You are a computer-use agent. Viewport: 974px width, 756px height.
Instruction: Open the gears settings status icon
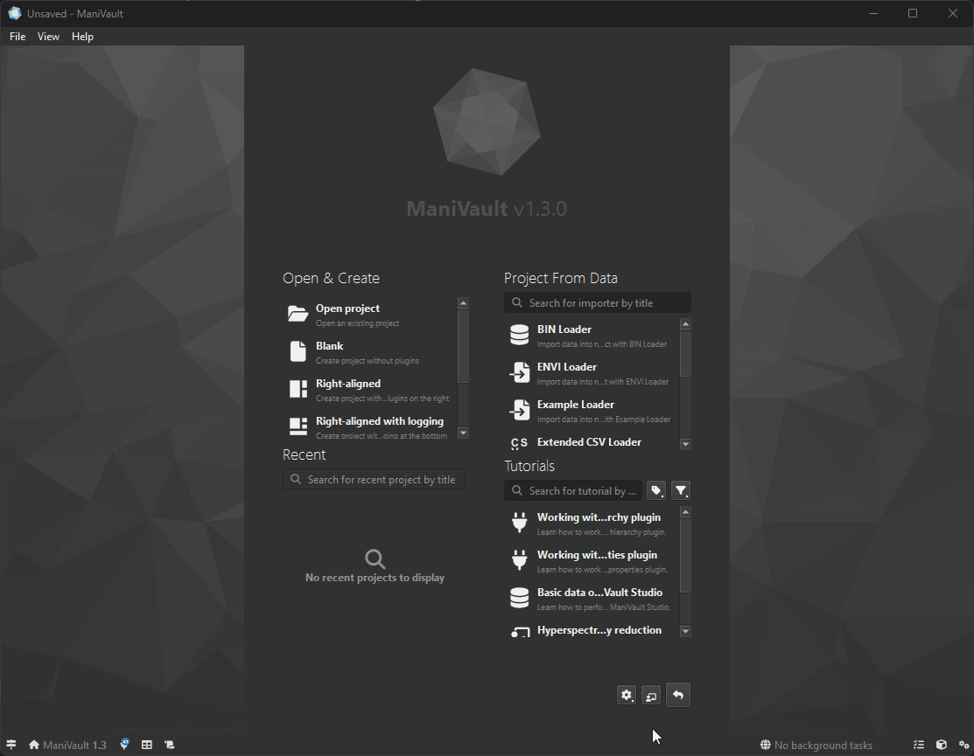(x=964, y=745)
